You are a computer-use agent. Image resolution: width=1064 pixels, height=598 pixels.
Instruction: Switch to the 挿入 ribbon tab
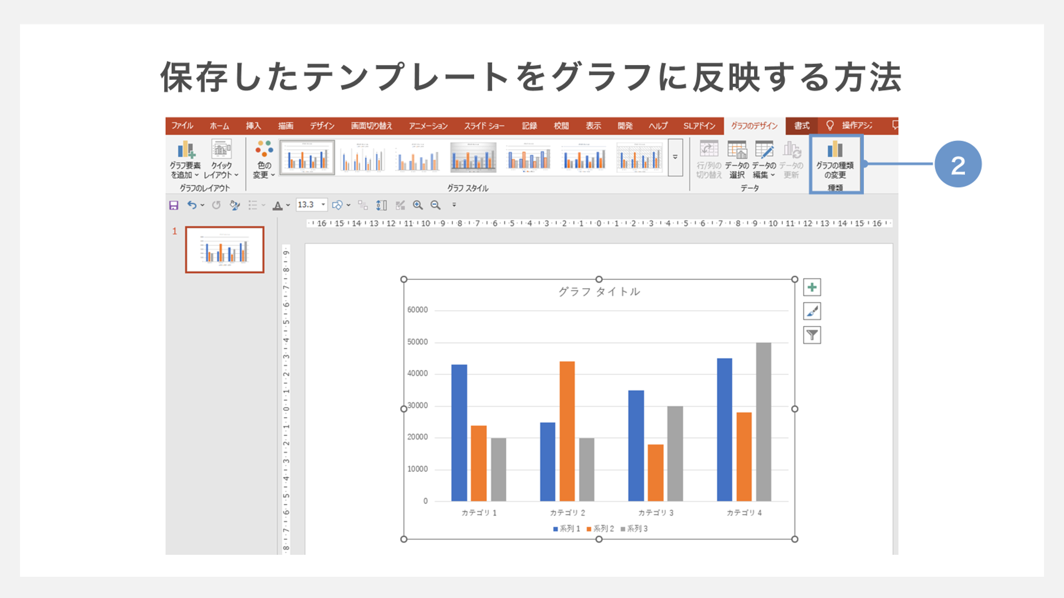pyautogui.click(x=253, y=126)
